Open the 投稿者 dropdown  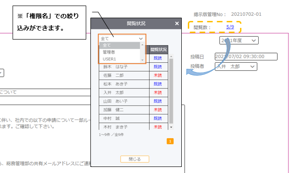pos(236,67)
